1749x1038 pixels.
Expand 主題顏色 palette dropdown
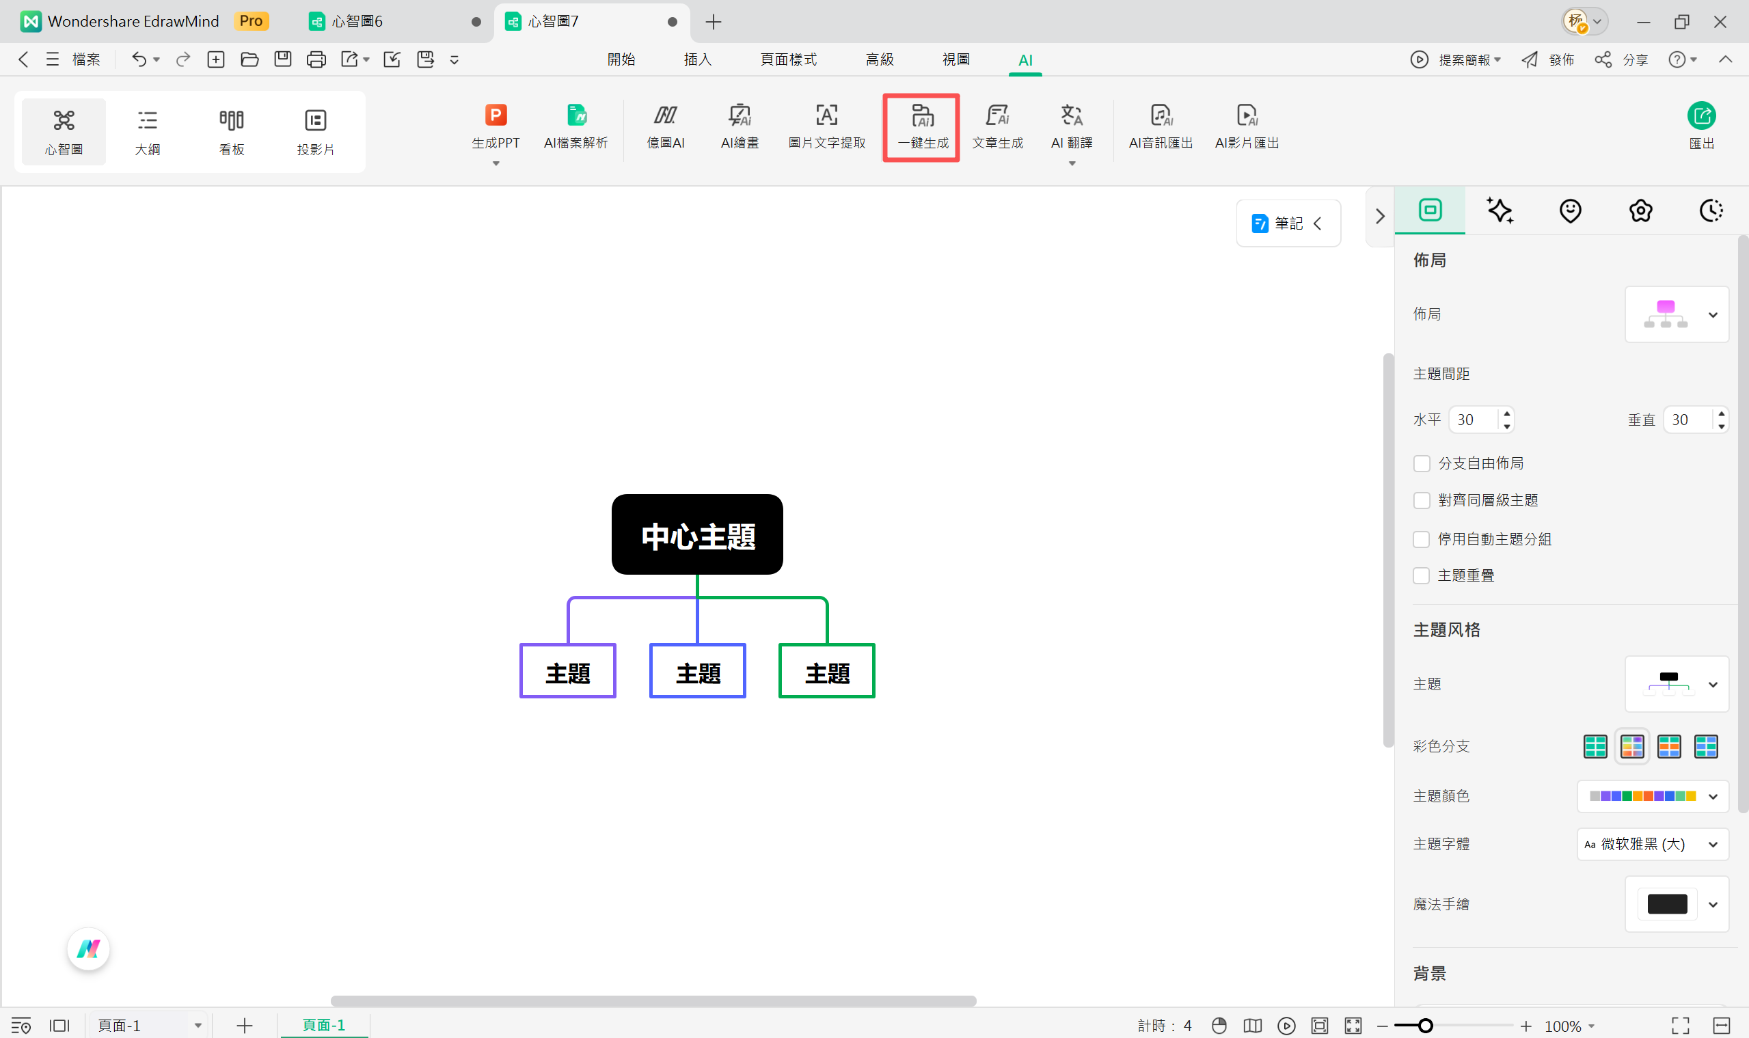[1653, 796]
